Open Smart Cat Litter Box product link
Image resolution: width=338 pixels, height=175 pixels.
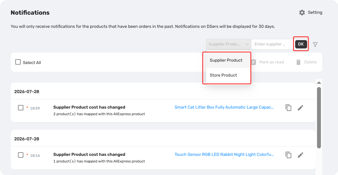click(x=224, y=107)
